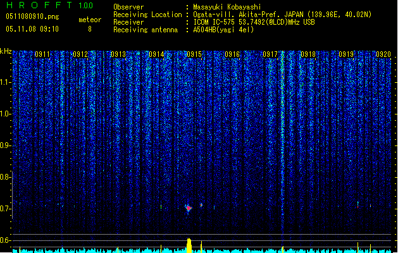Viewport: 398px width, 253px height.
Task: Click the 0911 time marker
Action: coord(42,54)
